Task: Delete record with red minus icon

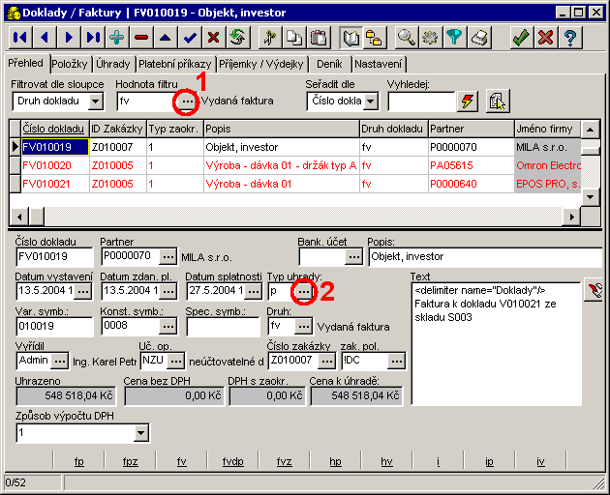Action: click(141, 38)
